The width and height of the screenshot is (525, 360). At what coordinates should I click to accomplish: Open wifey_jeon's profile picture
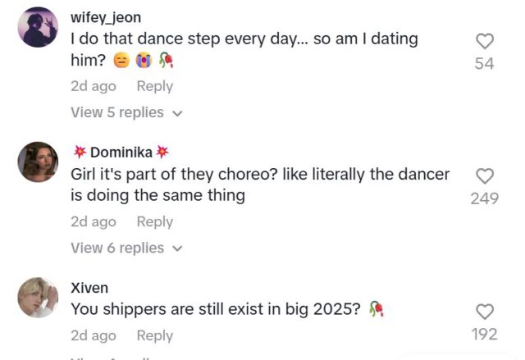coord(38,27)
